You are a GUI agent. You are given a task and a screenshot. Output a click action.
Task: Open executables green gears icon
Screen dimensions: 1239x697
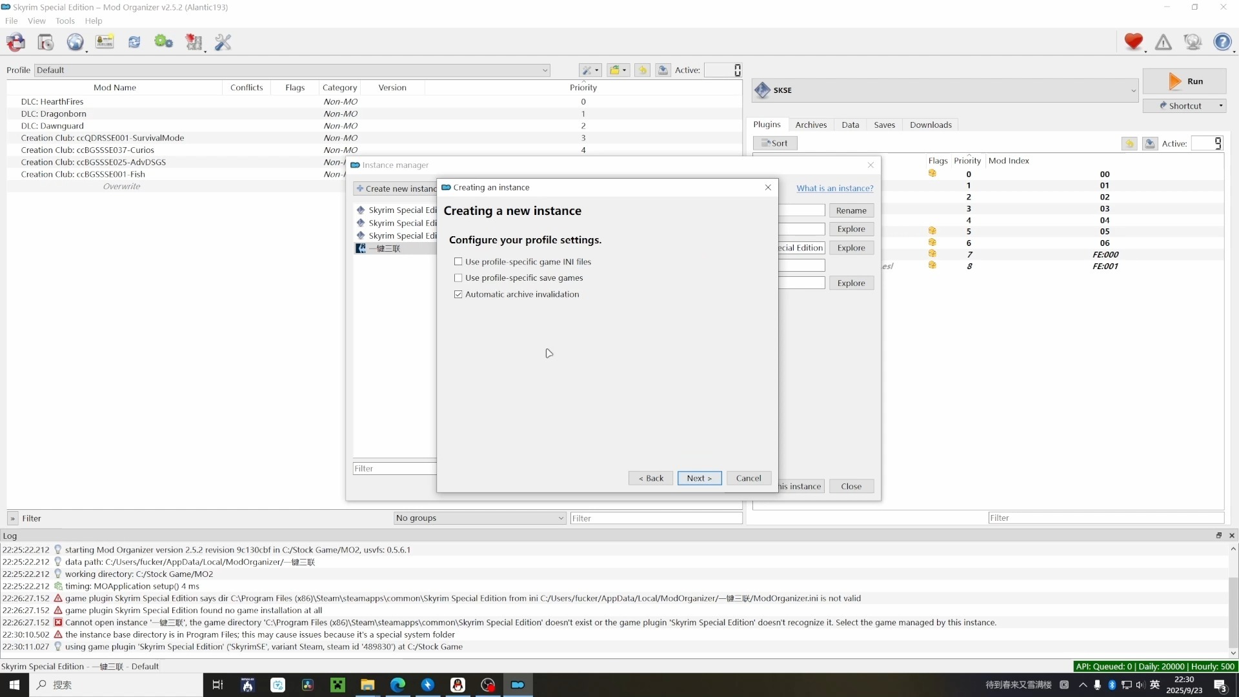click(x=163, y=43)
